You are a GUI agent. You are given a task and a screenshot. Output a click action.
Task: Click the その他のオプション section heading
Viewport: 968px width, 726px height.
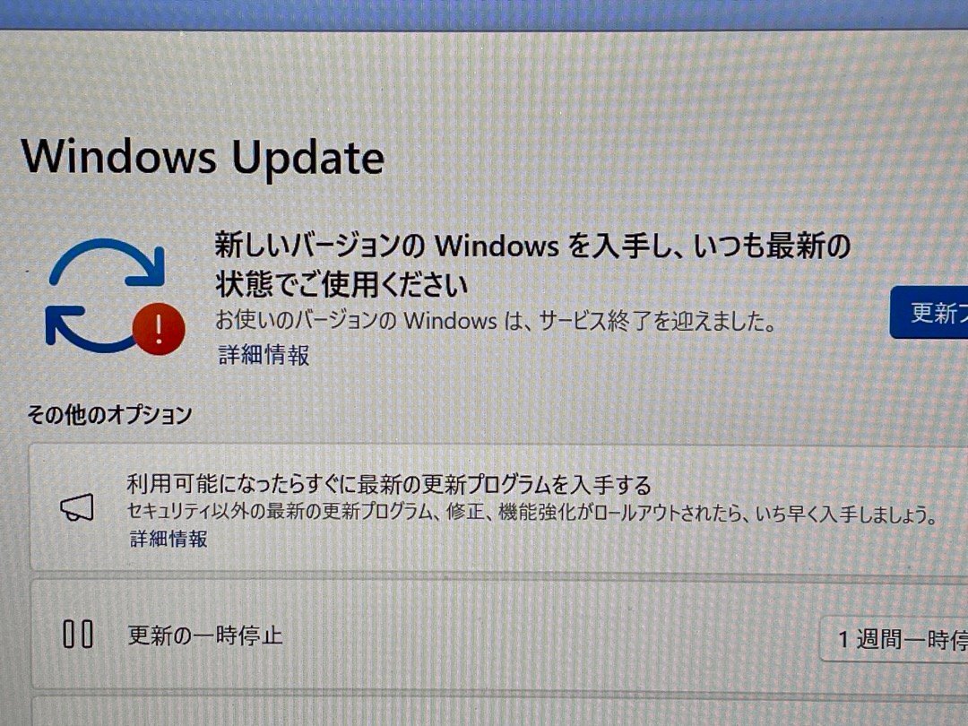pyautogui.click(x=109, y=414)
